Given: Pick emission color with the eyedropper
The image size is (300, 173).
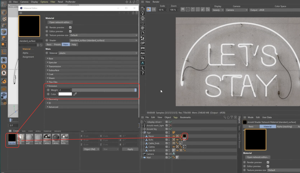Looking at the screenshot, I should coord(75,94).
